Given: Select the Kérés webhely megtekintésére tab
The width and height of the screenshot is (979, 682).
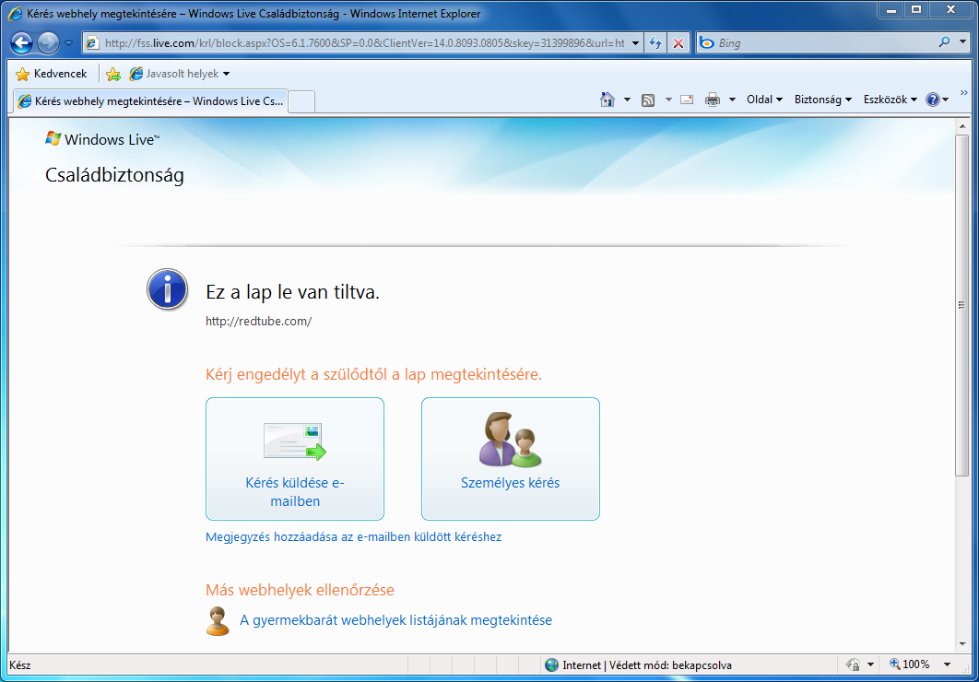Looking at the screenshot, I should point(150,101).
